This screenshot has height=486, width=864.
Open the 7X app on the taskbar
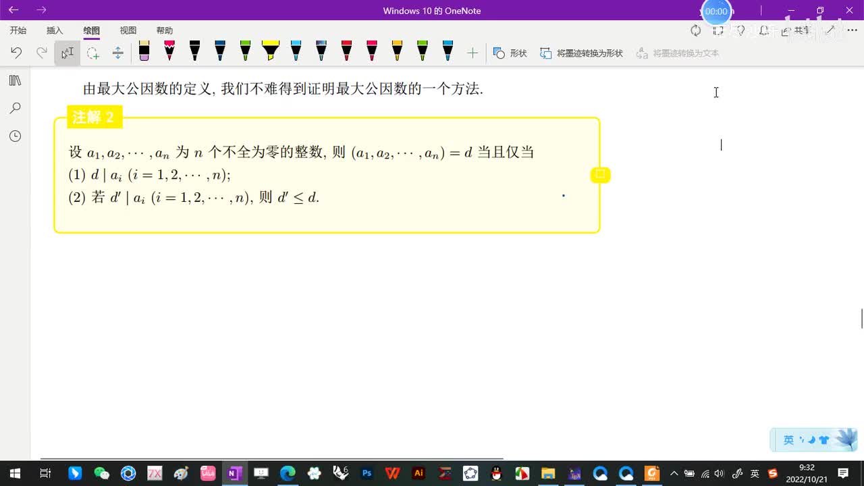click(155, 473)
